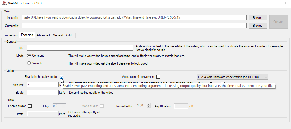The height and width of the screenshot is (129, 291).
Task: Click the Delay value field
Action: pyautogui.click(x=57, y=106)
